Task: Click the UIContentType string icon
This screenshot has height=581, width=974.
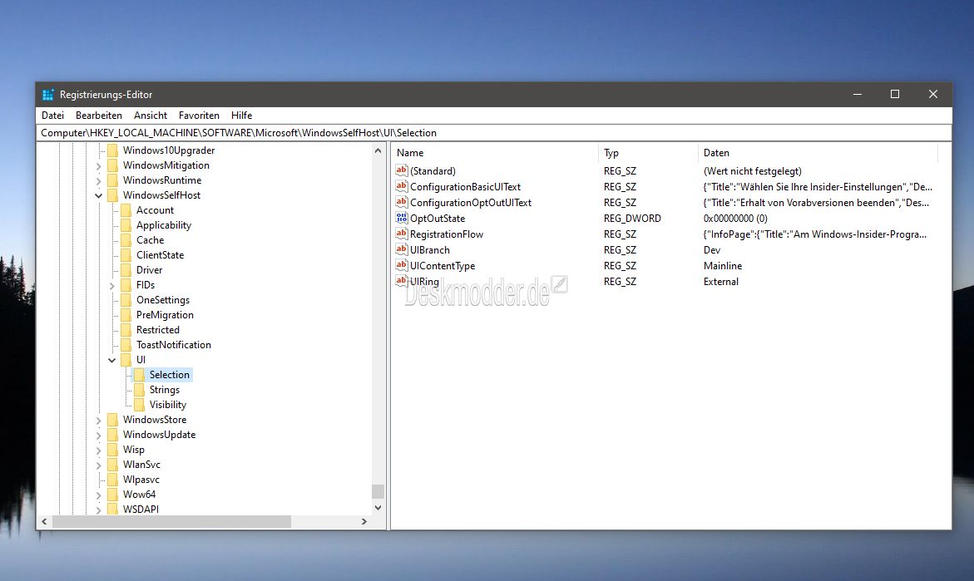Action: point(401,266)
